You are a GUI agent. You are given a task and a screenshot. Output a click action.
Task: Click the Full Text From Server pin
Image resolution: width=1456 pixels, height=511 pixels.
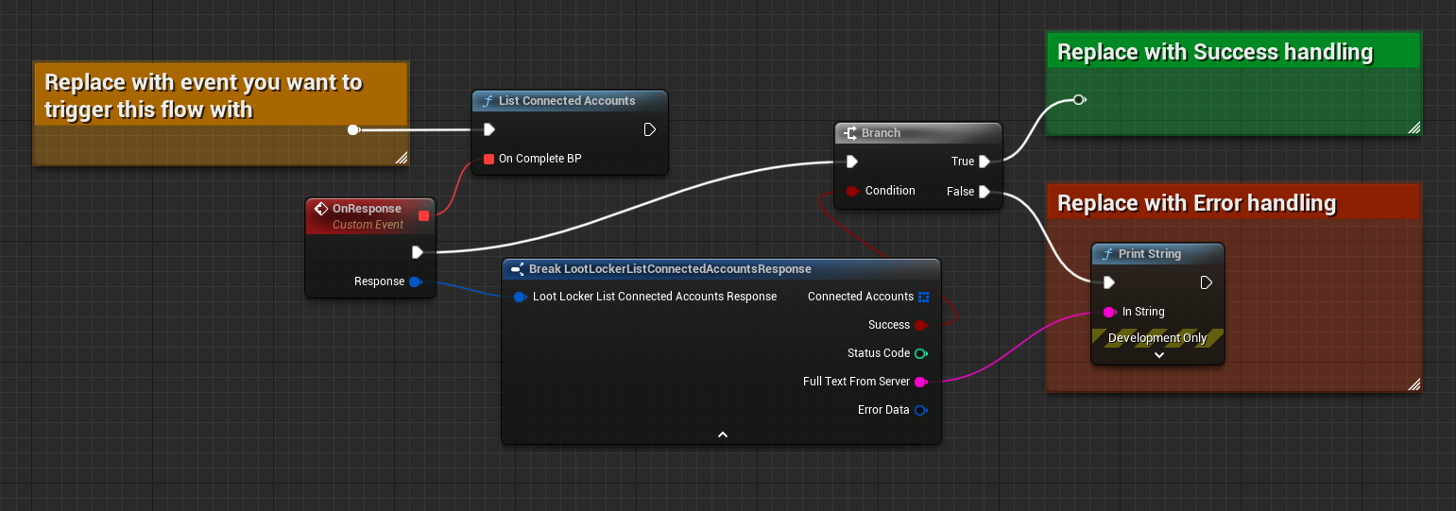920,382
